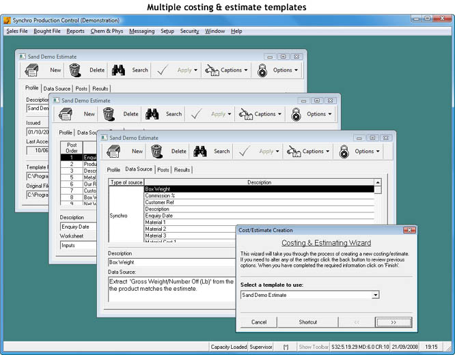This screenshot has width=455, height=355.
Task: Select post order row 5 in the middle window
Action: pos(79,177)
